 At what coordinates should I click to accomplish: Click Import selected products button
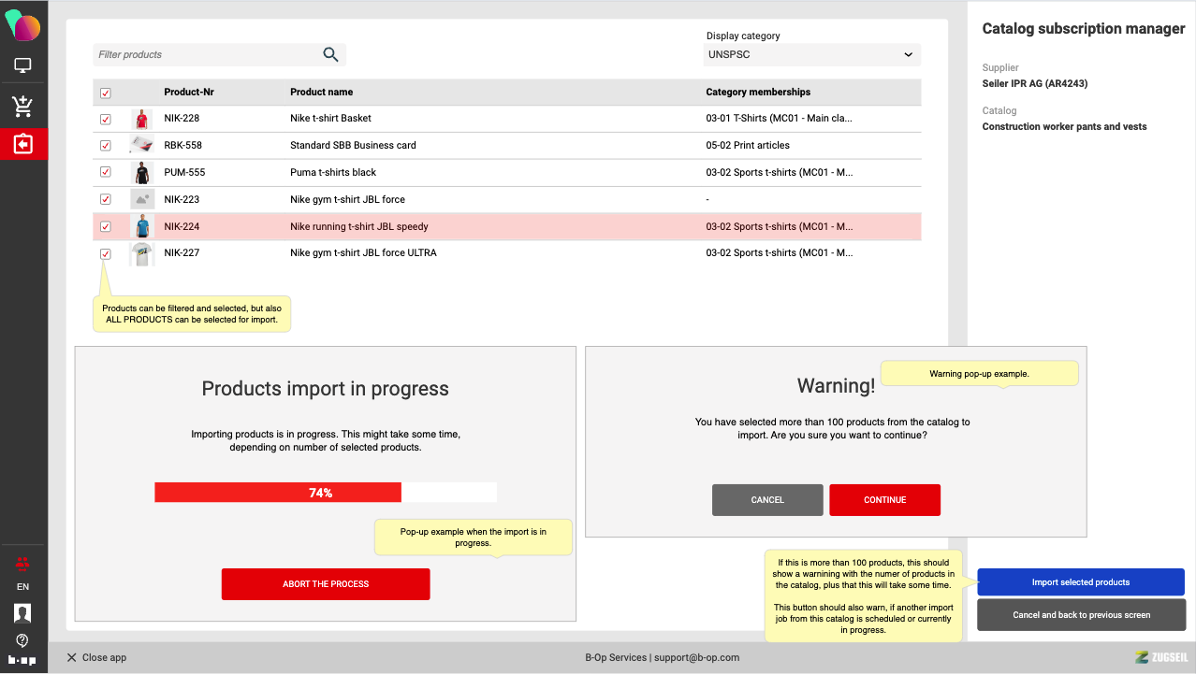(x=1081, y=582)
